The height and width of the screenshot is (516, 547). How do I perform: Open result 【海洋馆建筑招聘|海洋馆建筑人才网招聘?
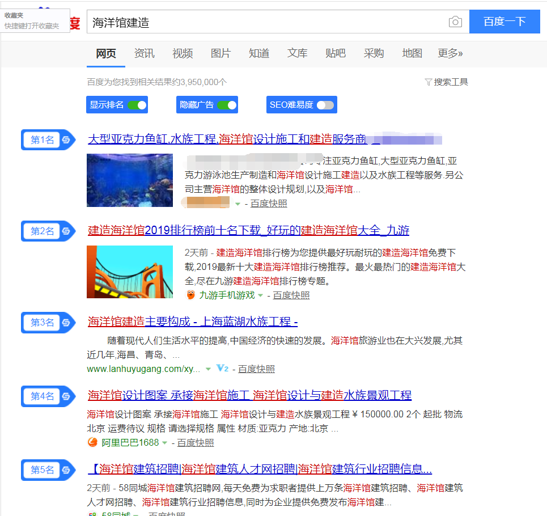260,469
